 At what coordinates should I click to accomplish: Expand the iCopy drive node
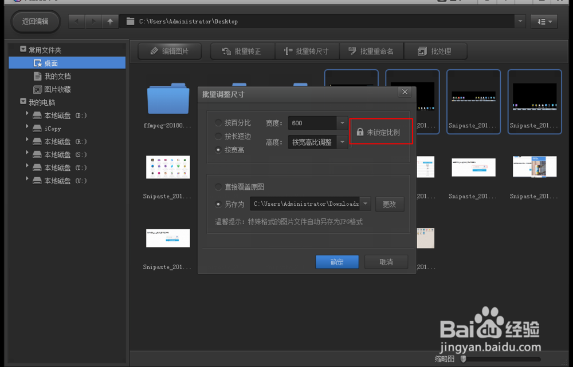[27, 127]
